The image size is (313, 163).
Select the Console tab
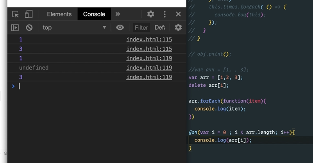coord(94,14)
